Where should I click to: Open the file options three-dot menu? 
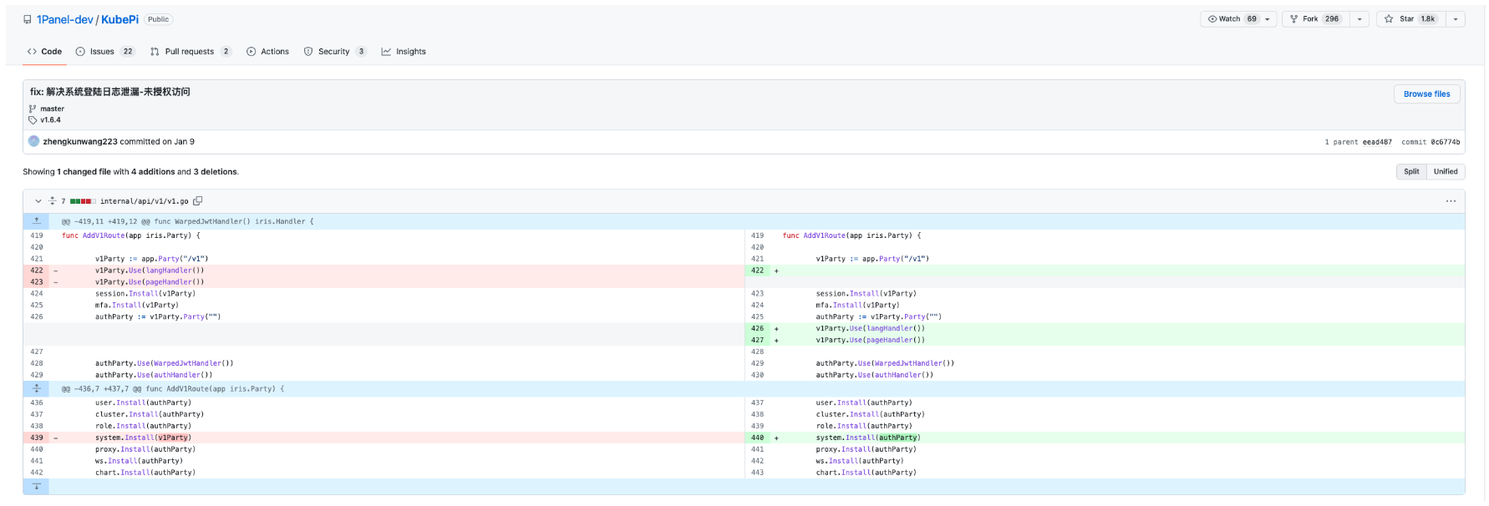(x=1451, y=201)
